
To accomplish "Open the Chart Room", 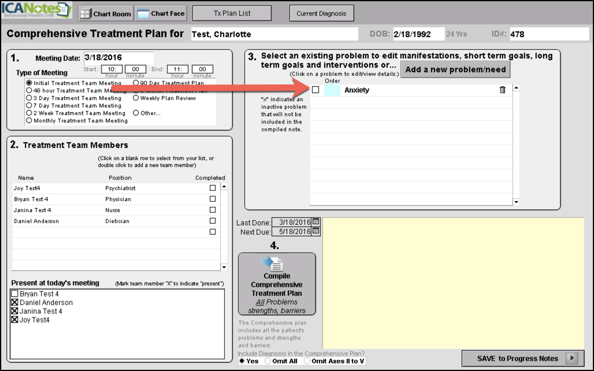I will pyautogui.click(x=105, y=13).
